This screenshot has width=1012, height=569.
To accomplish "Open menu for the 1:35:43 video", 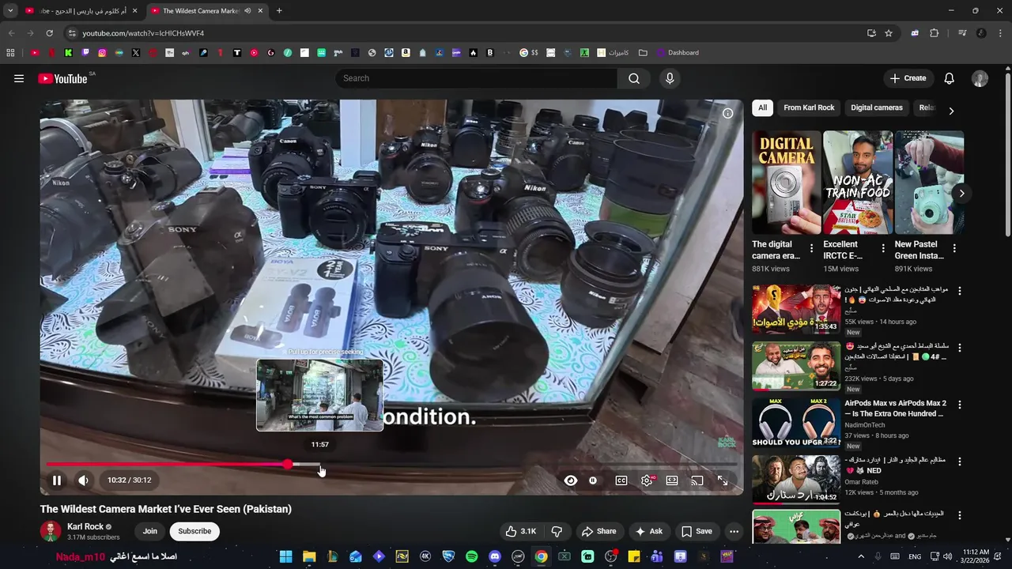I will click(960, 291).
